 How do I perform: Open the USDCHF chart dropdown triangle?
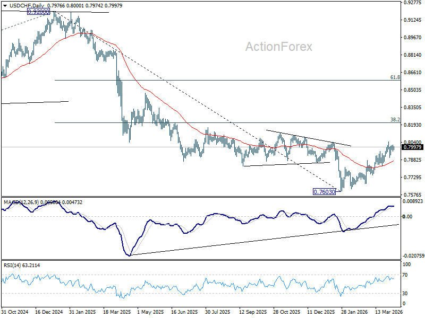(x=5, y=6)
